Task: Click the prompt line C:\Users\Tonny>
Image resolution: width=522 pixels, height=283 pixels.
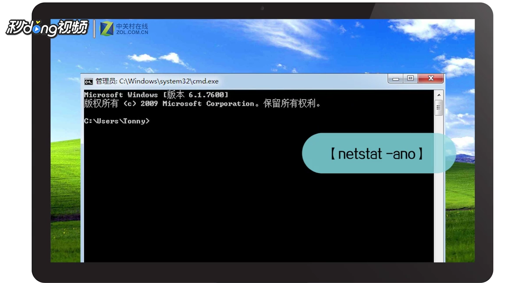Action: point(117,121)
